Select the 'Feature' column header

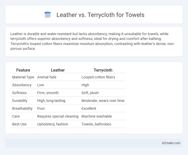click(23, 70)
